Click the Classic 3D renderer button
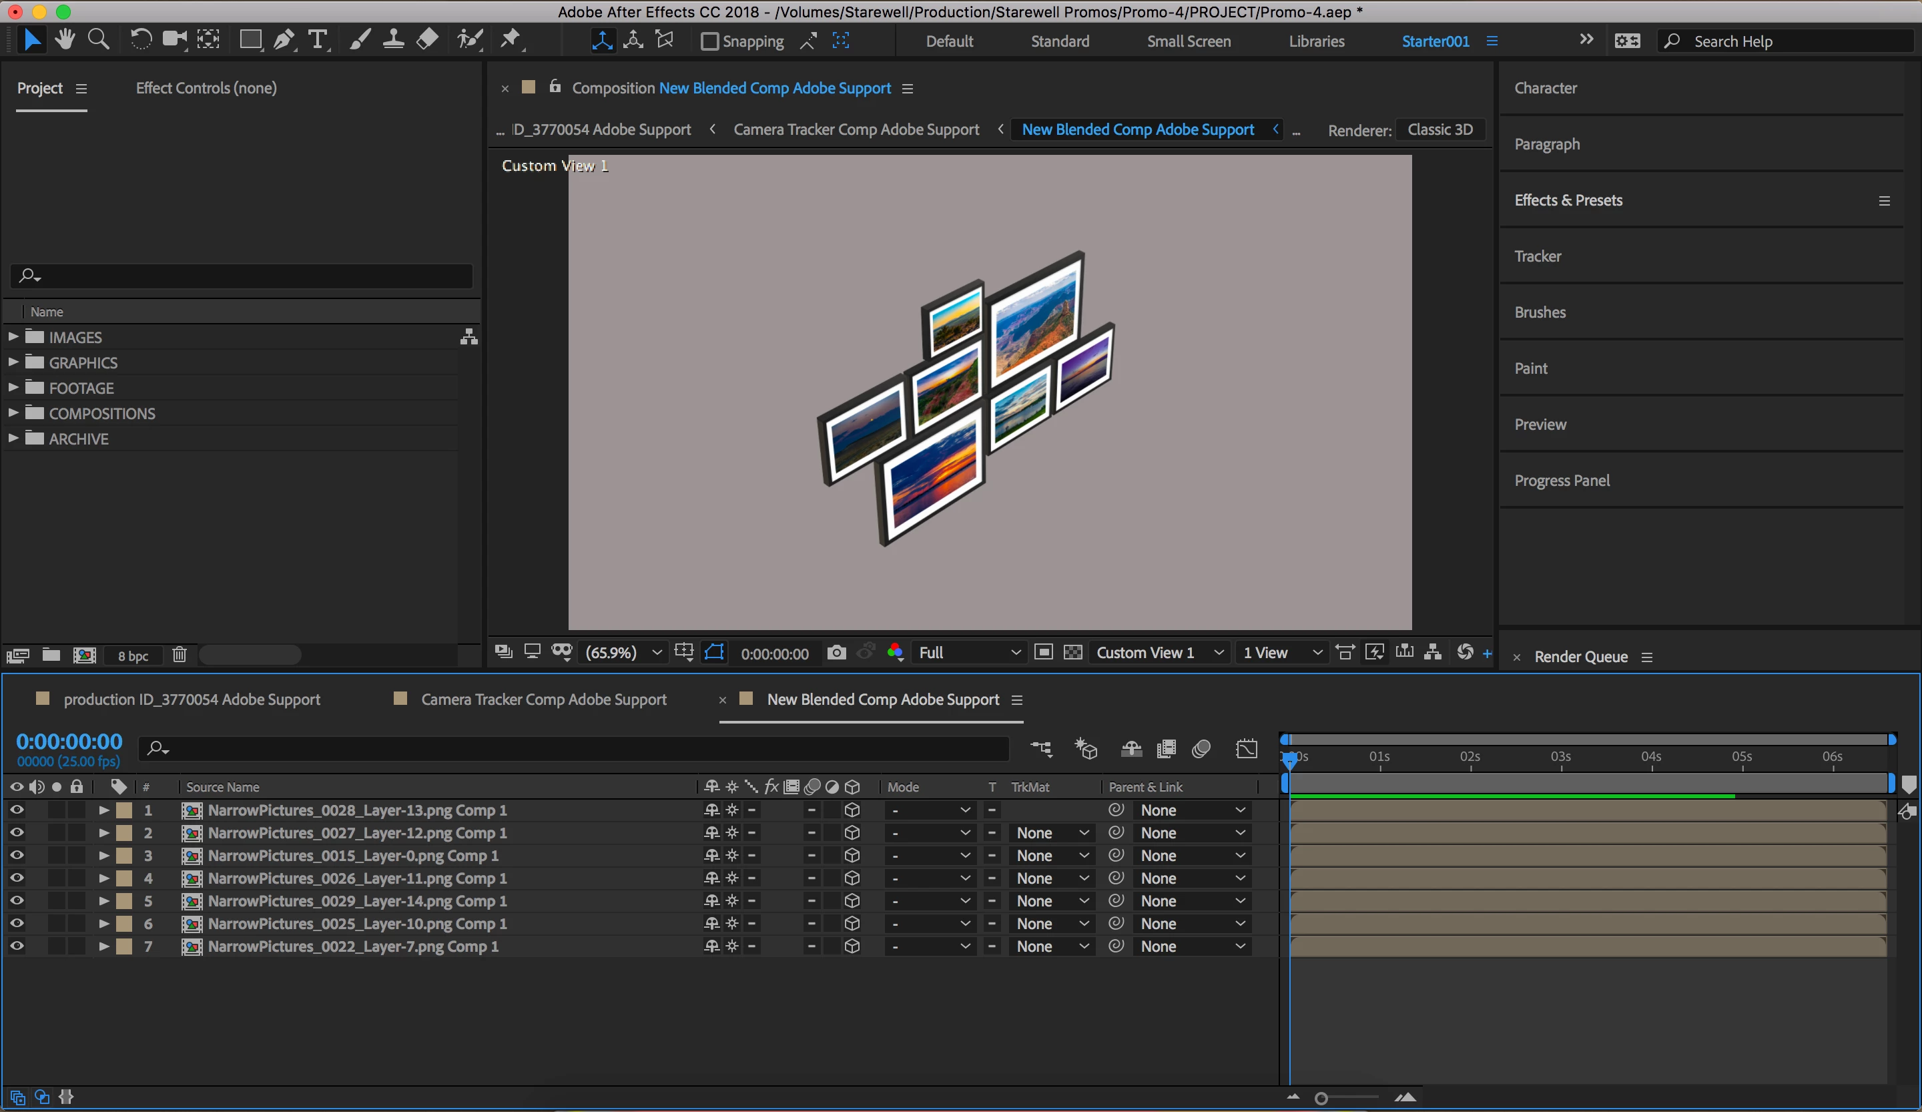 [1439, 129]
